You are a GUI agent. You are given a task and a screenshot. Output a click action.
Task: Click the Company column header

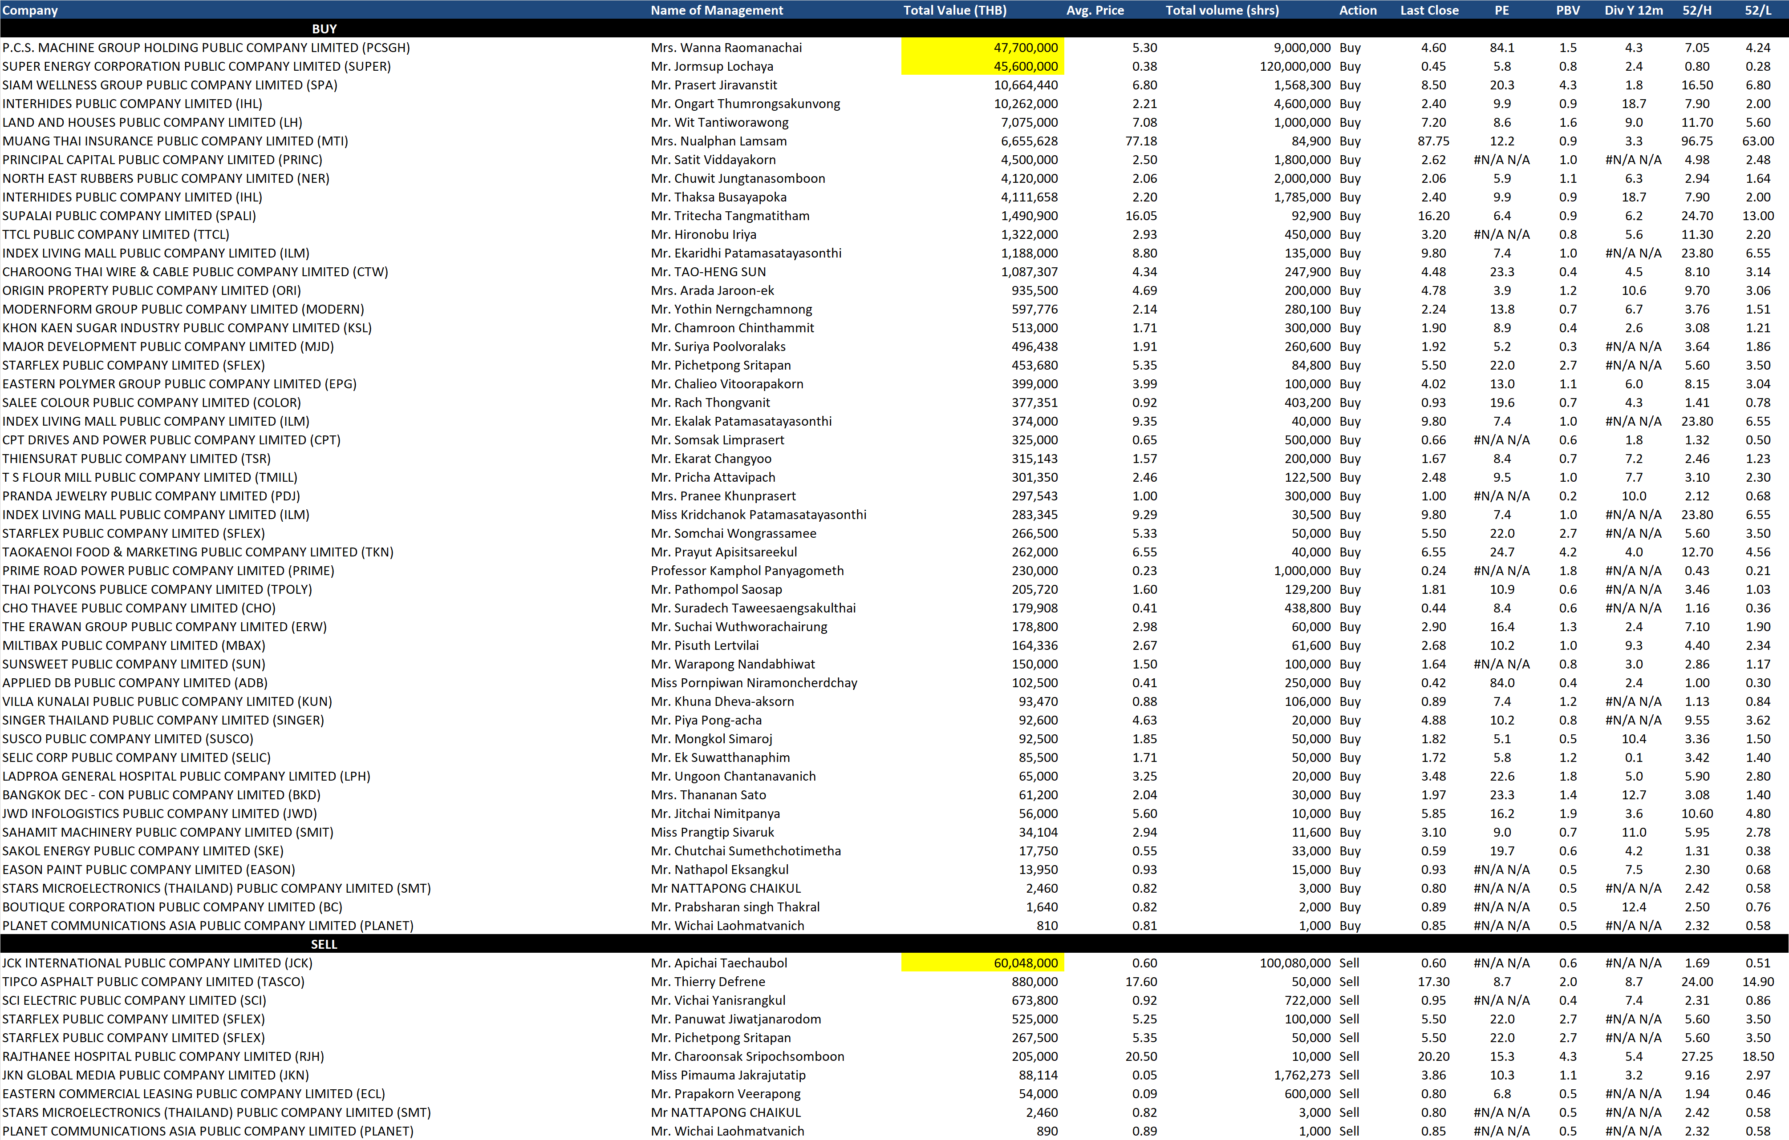30,10
